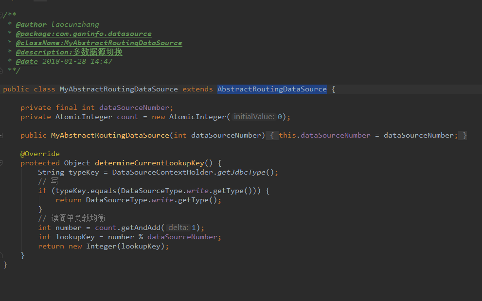
Task: Expand the folded constructor body marker
Action: point(1,135)
